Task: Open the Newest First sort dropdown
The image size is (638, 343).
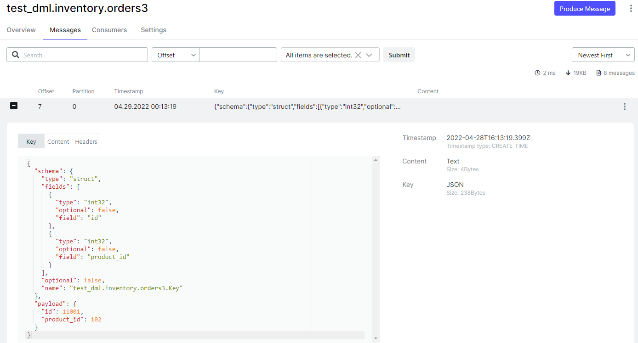Action: click(603, 55)
